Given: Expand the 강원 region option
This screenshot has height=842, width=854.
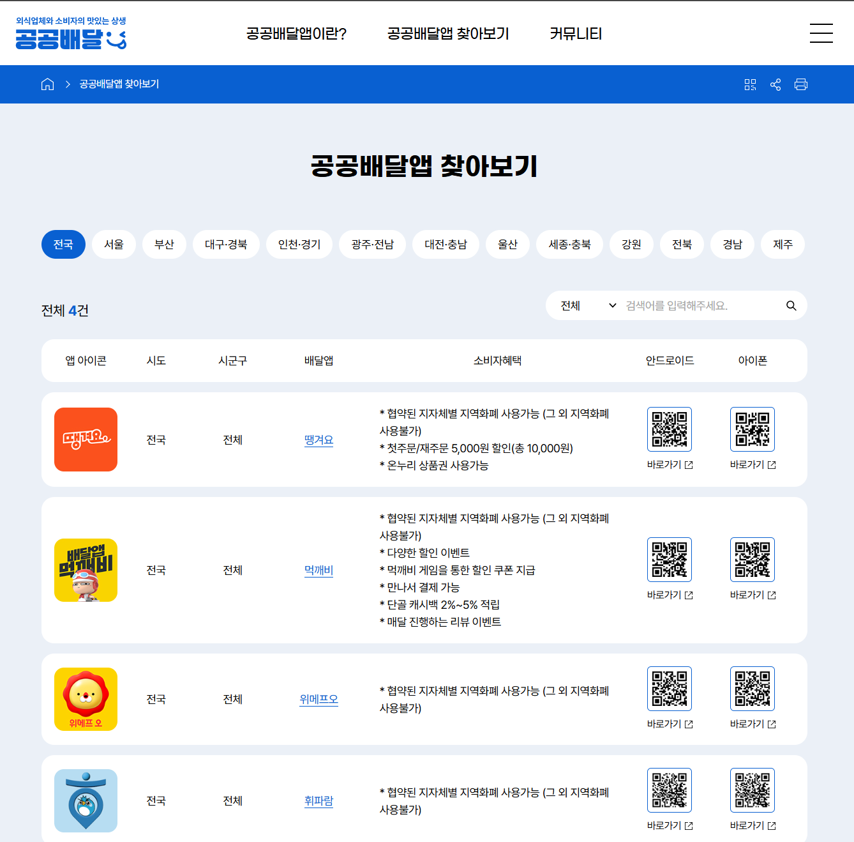Looking at the screenshot, I should [631, 244].
